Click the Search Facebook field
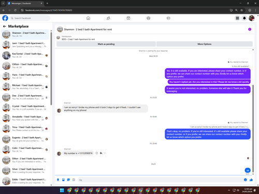The image size is (259, 194). [30, 18]
